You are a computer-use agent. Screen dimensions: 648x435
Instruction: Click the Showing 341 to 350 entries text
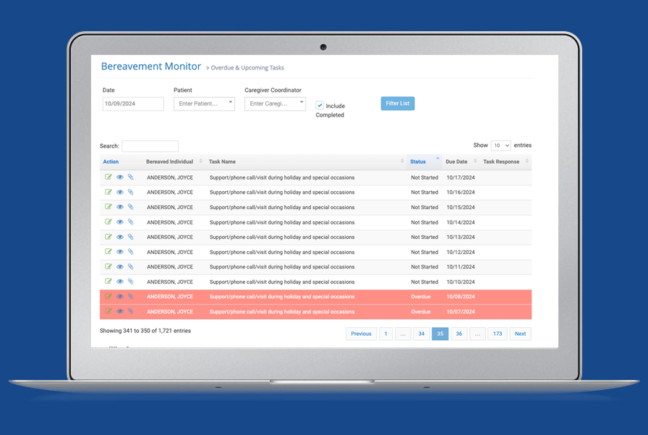[145, 331]
